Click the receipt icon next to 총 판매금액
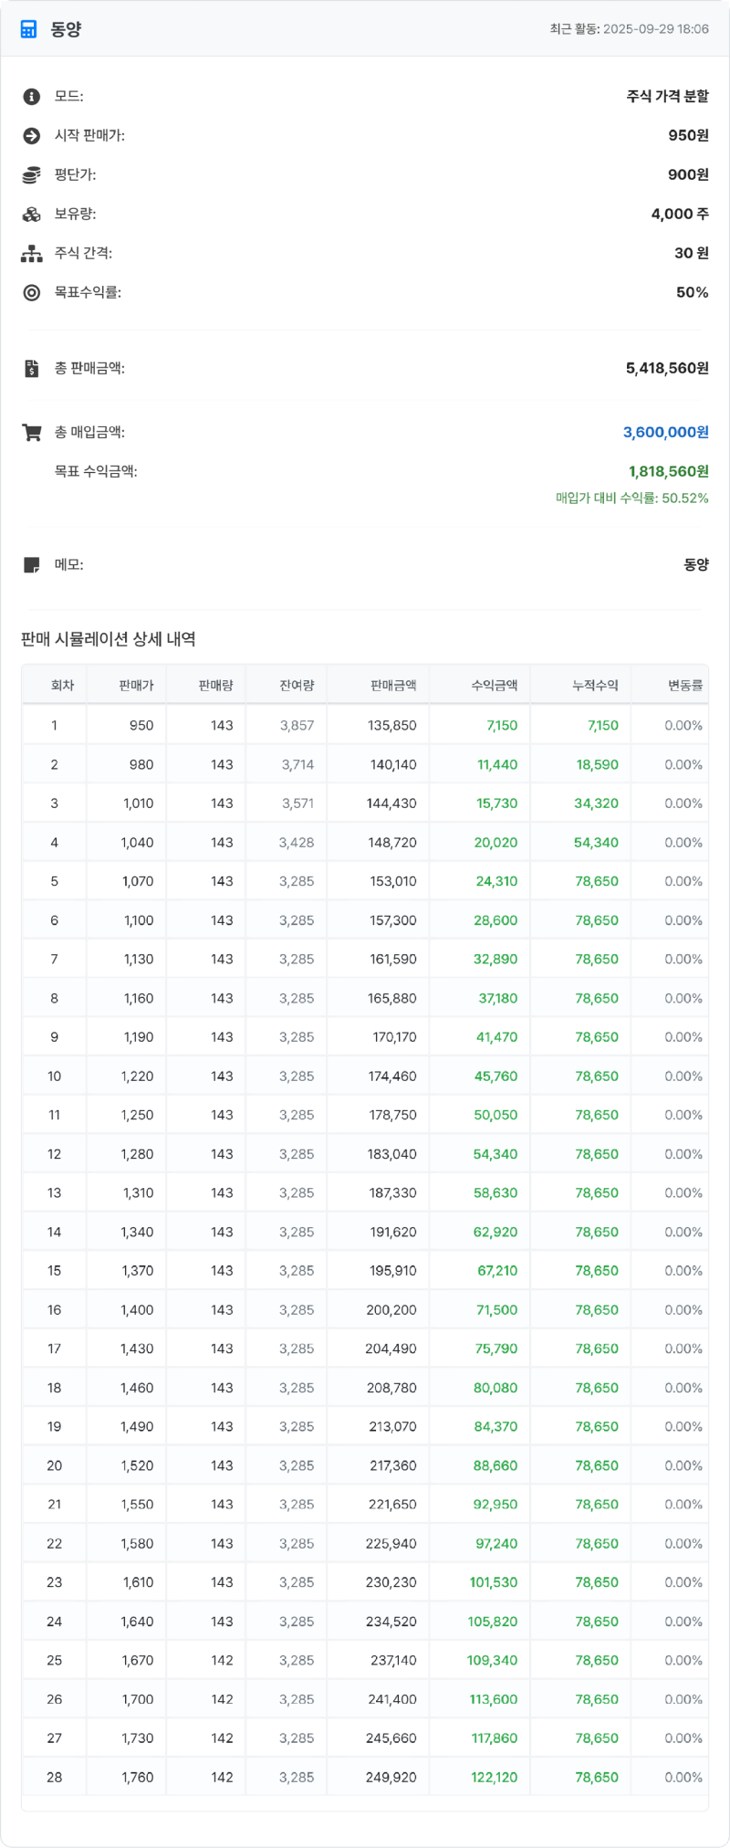 30,369
